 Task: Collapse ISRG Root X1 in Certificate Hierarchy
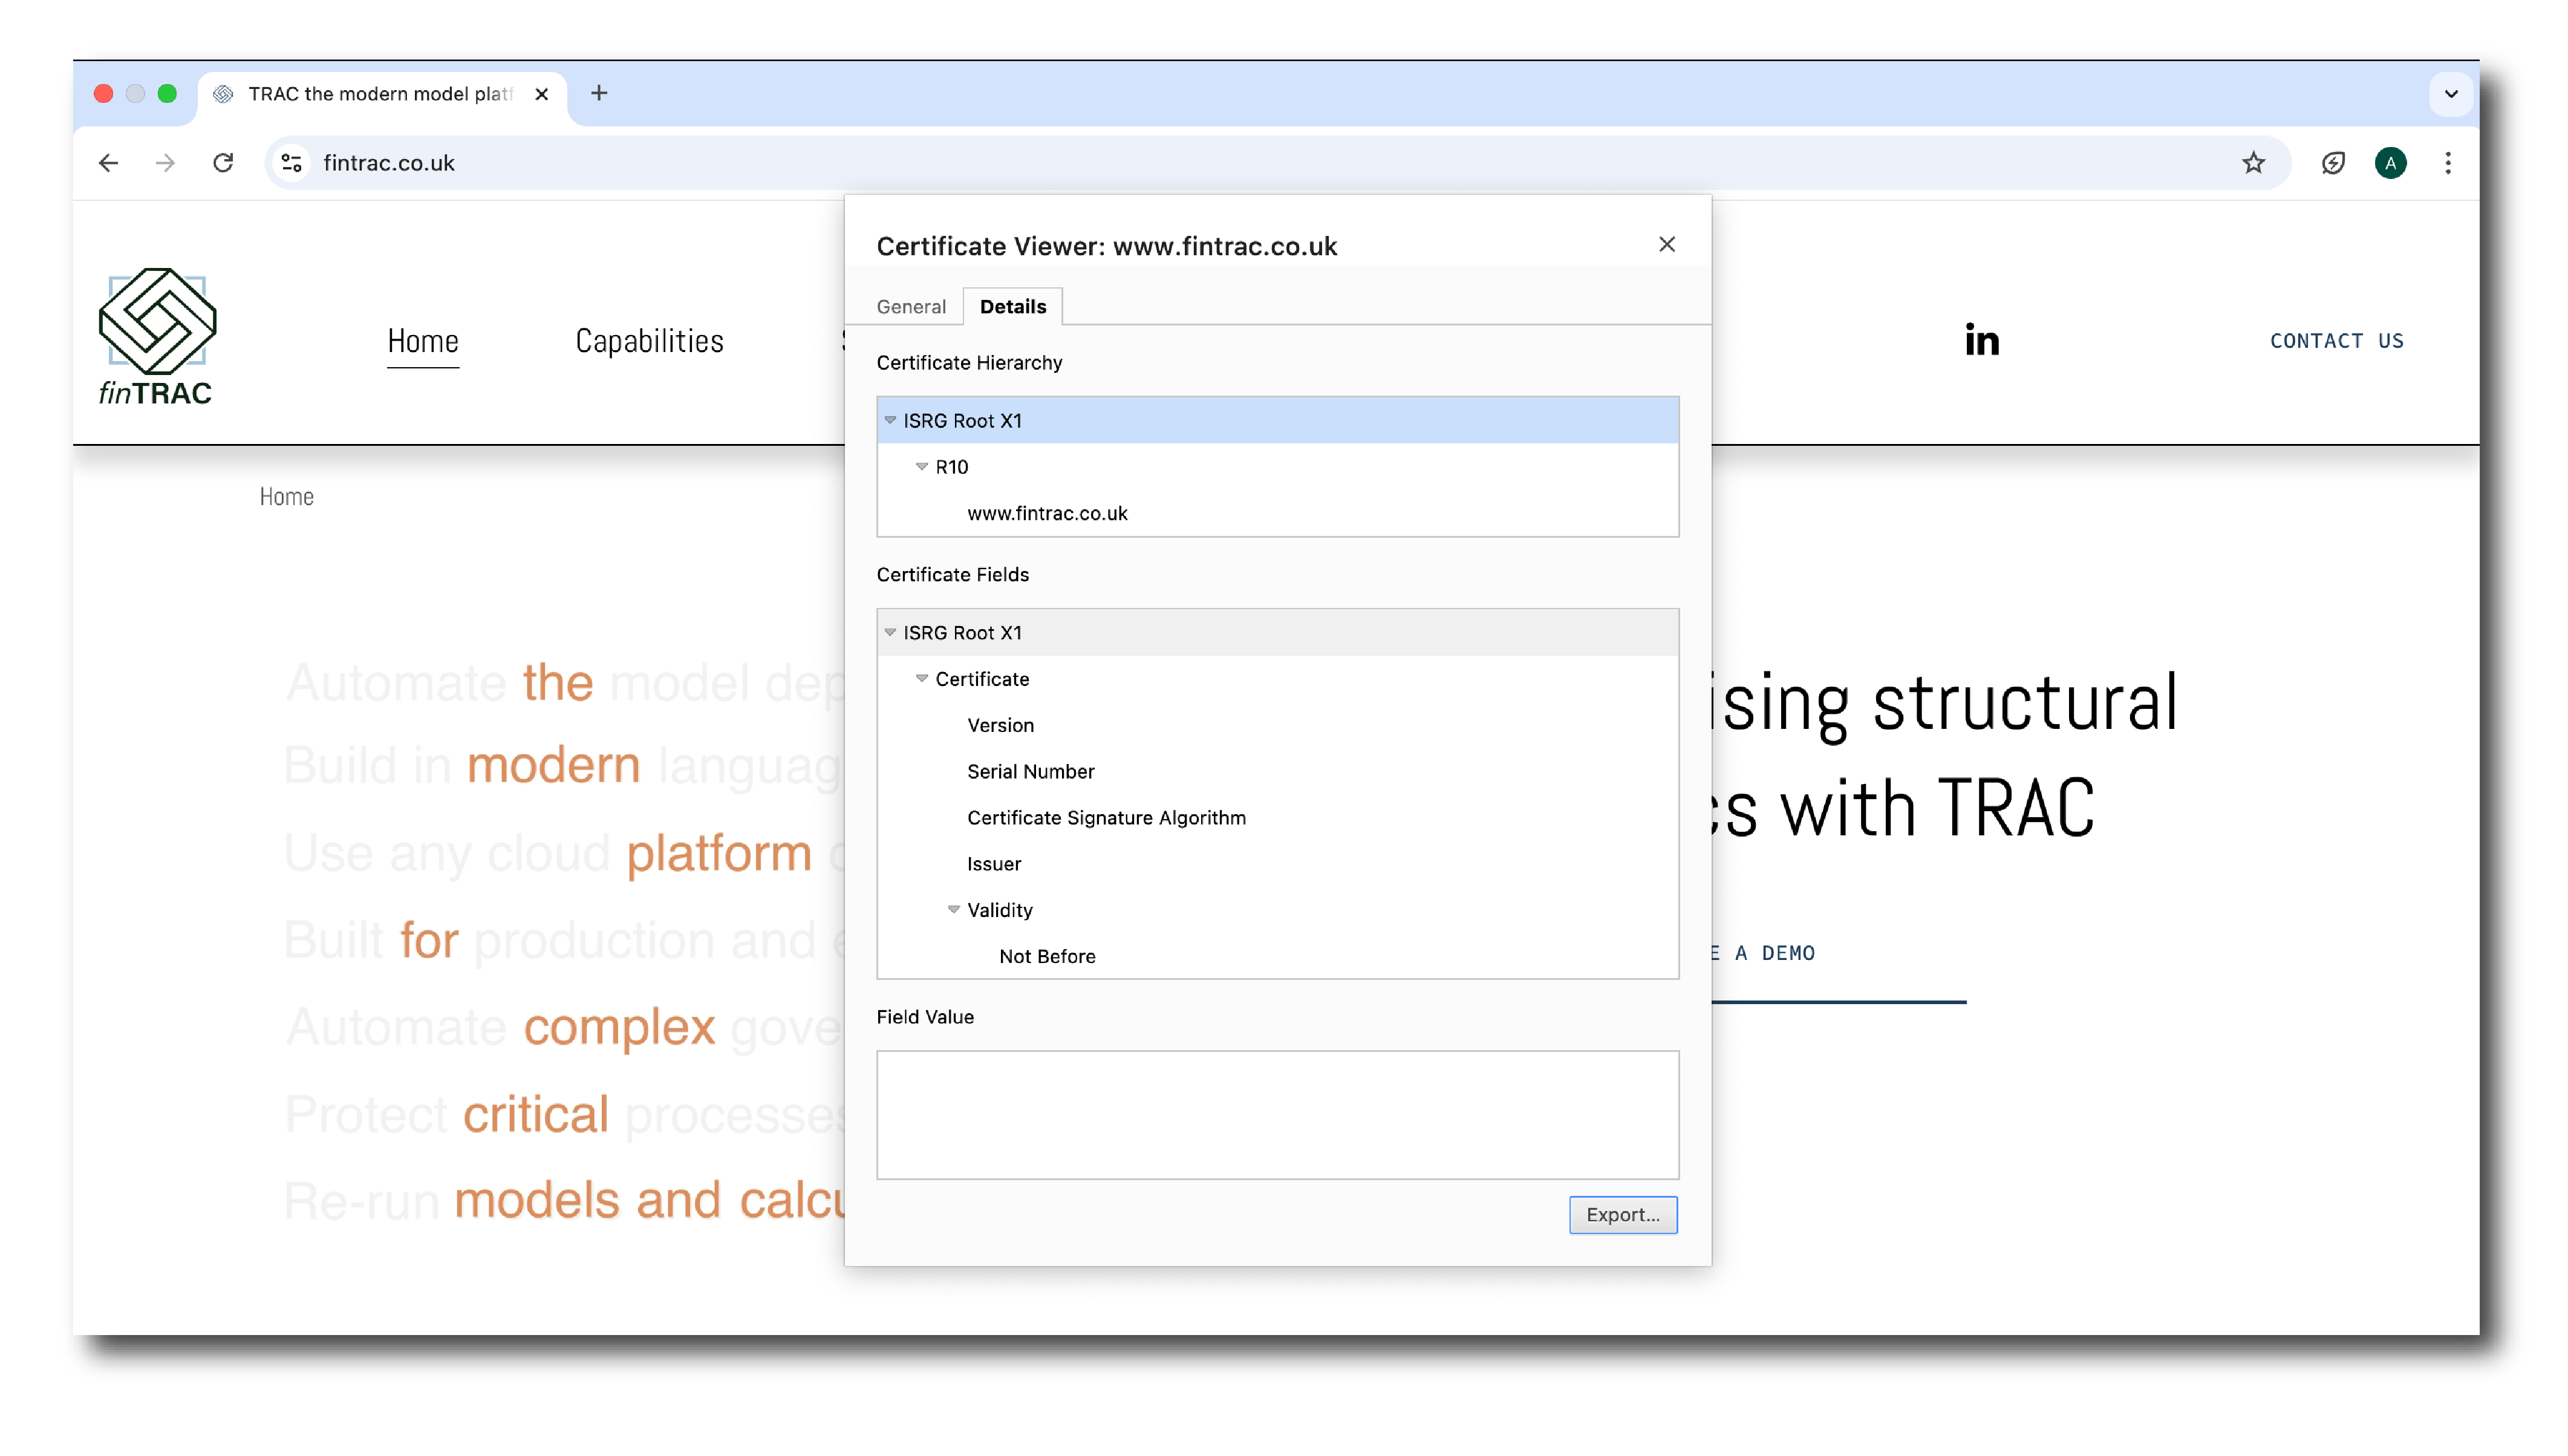[890, 421]
